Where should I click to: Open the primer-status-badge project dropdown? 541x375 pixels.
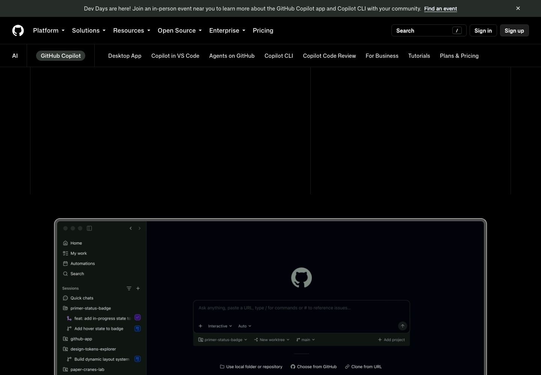coord(223,340)
